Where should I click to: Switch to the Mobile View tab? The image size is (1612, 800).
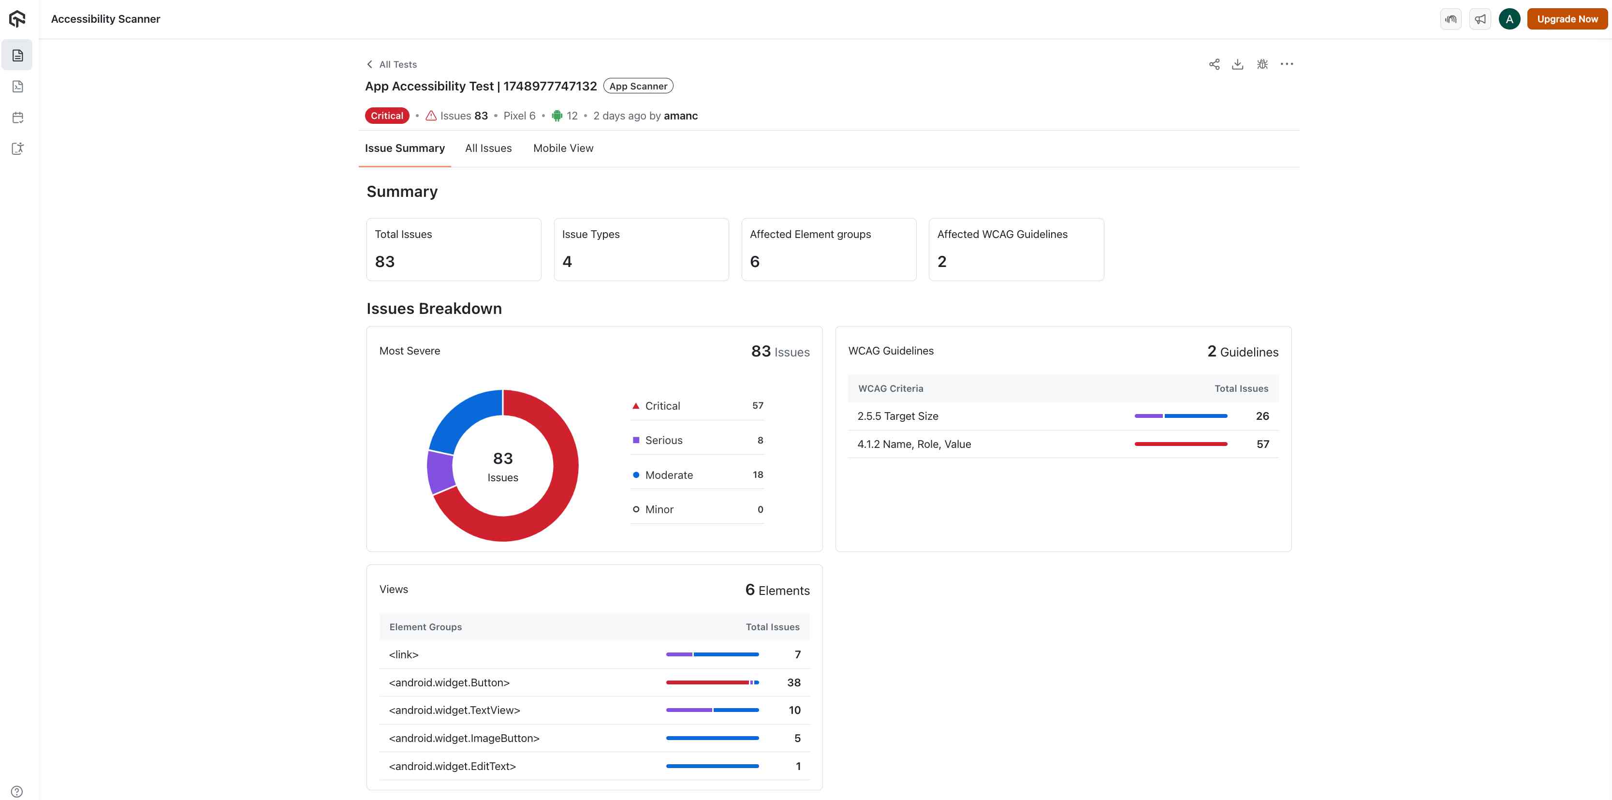pos(563,148)
